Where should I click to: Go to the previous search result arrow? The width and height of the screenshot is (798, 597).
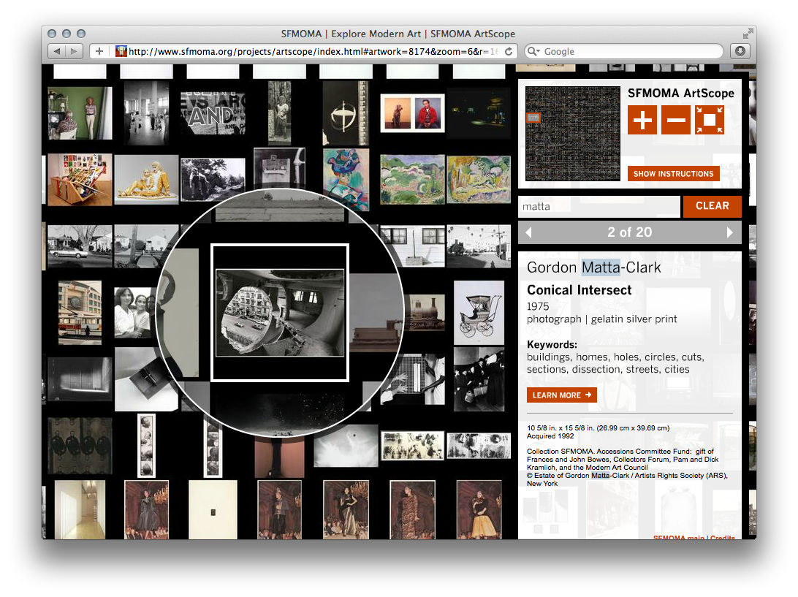click(x=528, y=232)
